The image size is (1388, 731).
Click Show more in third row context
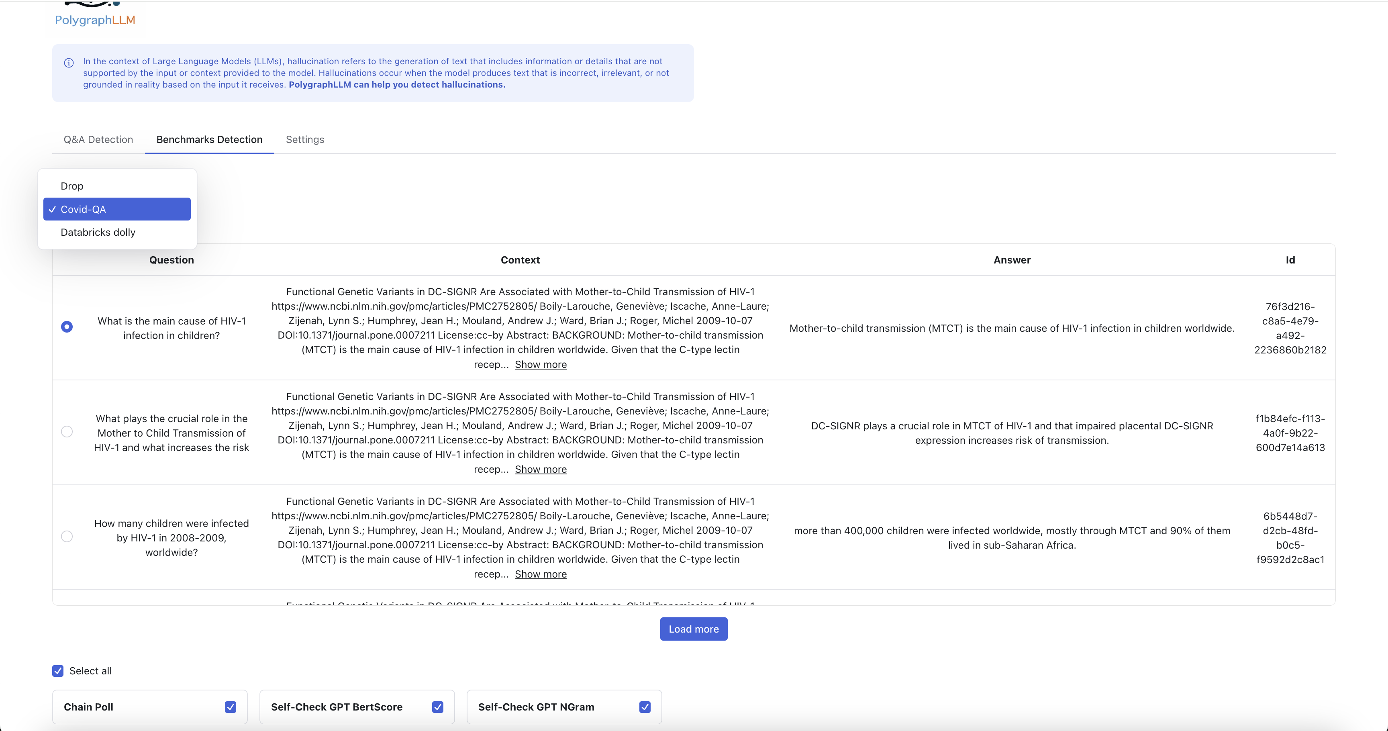click(541, 574)
